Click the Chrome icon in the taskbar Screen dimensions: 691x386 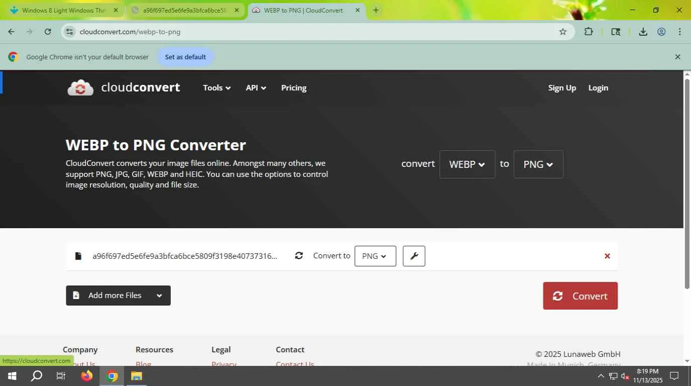tap(112, 376)
